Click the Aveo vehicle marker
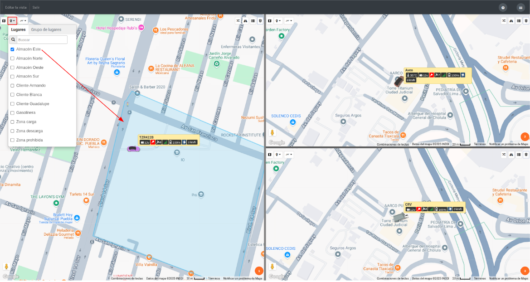530x282 pixels. (x=399, y=81)
